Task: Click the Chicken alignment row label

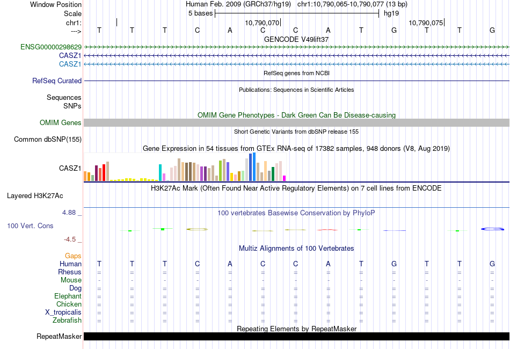Action: coord(69,304)
